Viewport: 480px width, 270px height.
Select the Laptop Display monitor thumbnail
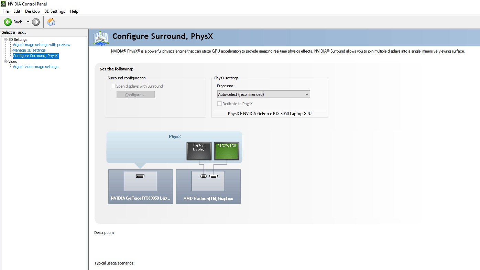tap(199, 151)
